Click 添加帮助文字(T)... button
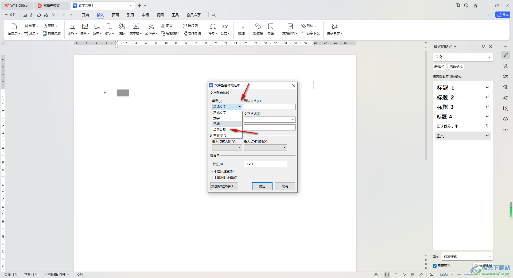 224,186
